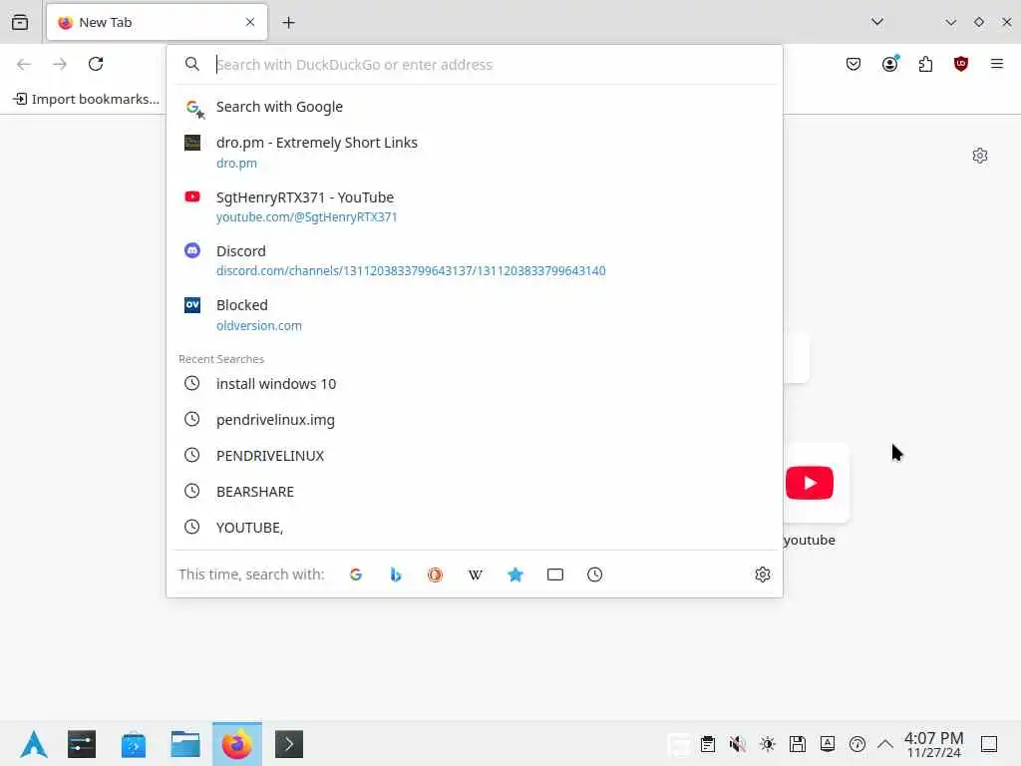This screenshot has height=766, width=1021.
Task: Search open tabs with the tab icon
Action: tap(554, 574)
